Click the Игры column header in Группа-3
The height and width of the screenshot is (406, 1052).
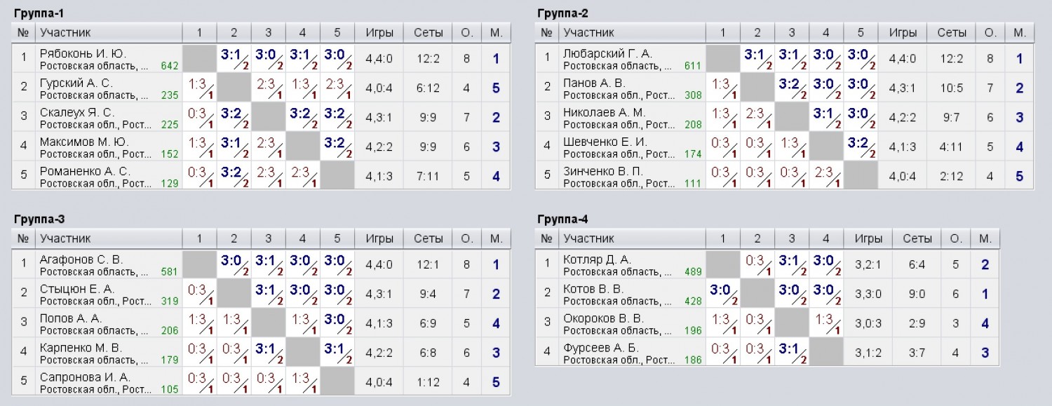[x=379, y=238]
